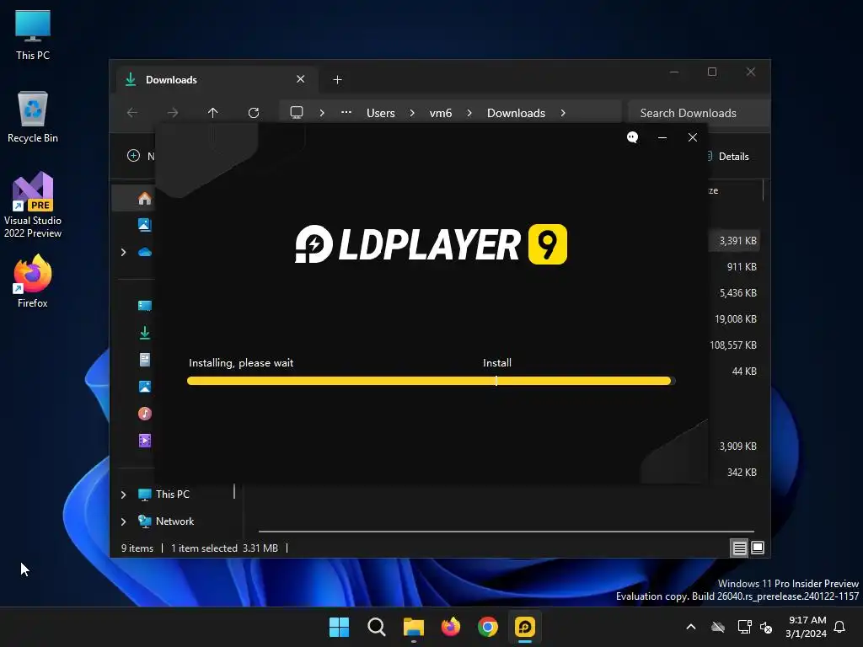Select the file row sized 342 KB
Image resolution: width=863 pixels, height=647 pixels.
[742, 472]
